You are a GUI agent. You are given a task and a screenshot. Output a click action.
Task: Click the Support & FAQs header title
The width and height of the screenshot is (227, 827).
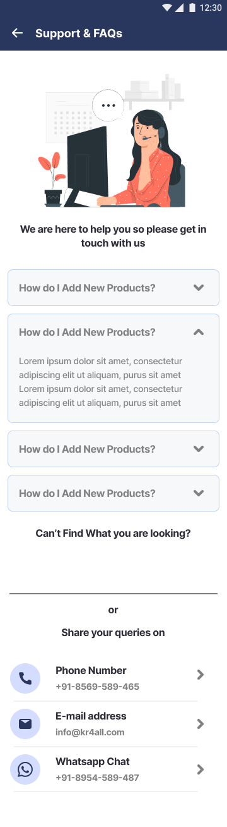pos(79,34)
